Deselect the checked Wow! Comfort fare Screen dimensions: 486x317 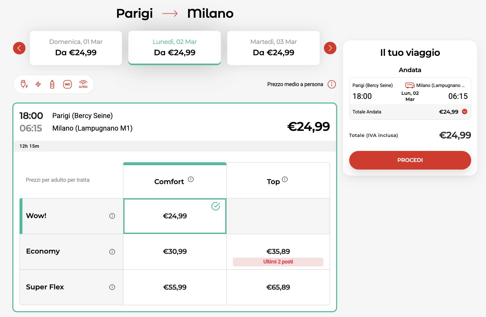pos(175,216)
